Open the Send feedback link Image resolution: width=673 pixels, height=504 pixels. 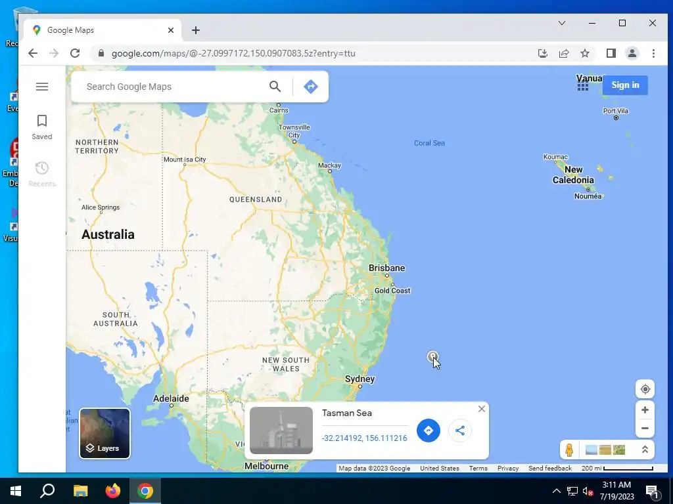tap(550, 469)
